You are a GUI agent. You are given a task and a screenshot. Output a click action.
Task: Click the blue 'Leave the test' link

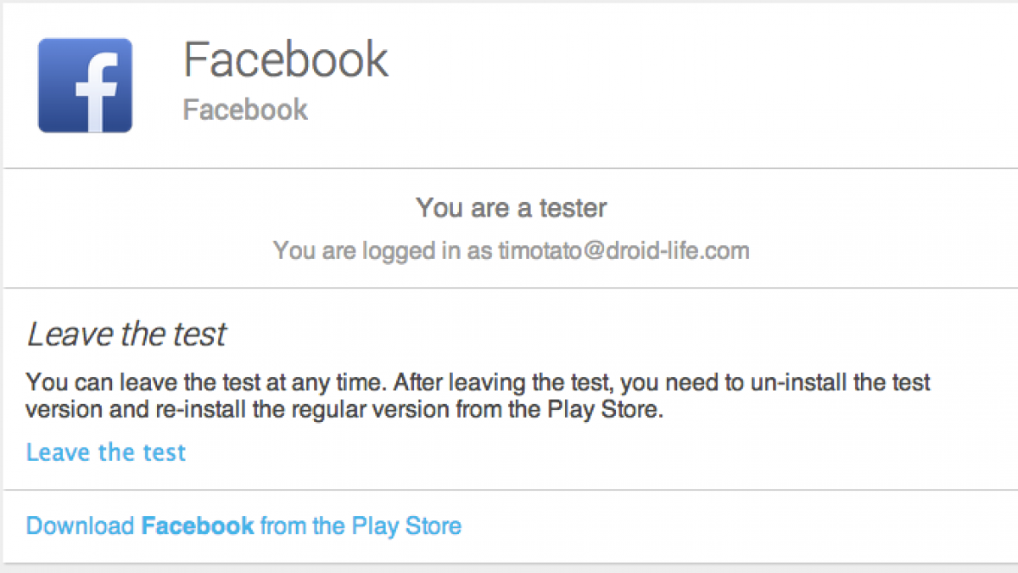[106, 452]
